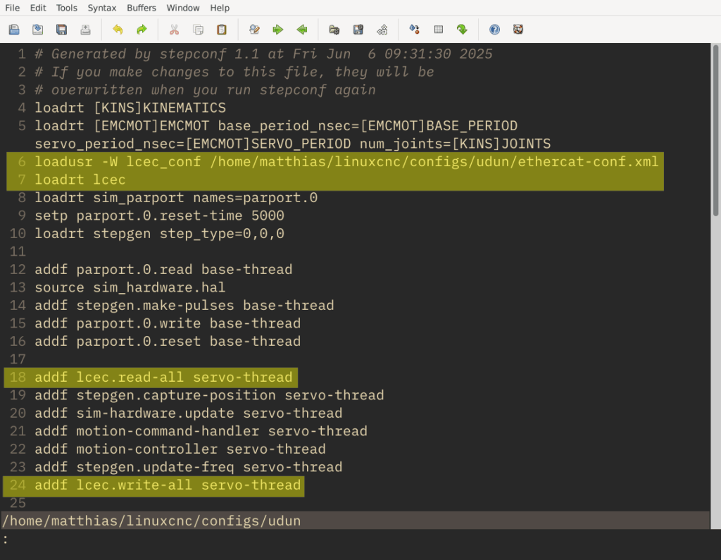The height and width of the screenshot is (560, 721).
Task: Click '# If you make changes' comment line
Action: pyautogui.click(x=234, y=72)
